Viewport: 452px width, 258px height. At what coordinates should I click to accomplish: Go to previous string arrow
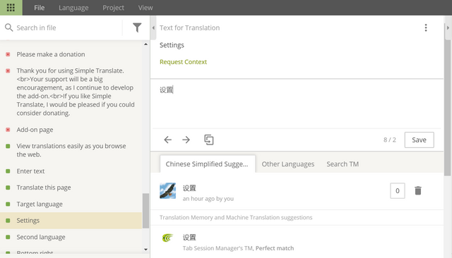[x=167, y=140]
